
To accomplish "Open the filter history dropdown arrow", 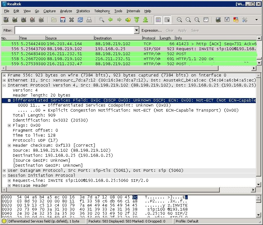I will [137, 30].
